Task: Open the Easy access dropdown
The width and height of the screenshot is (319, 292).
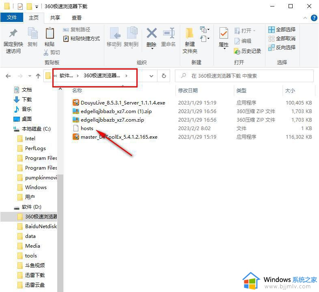Action: coord(205,39)
